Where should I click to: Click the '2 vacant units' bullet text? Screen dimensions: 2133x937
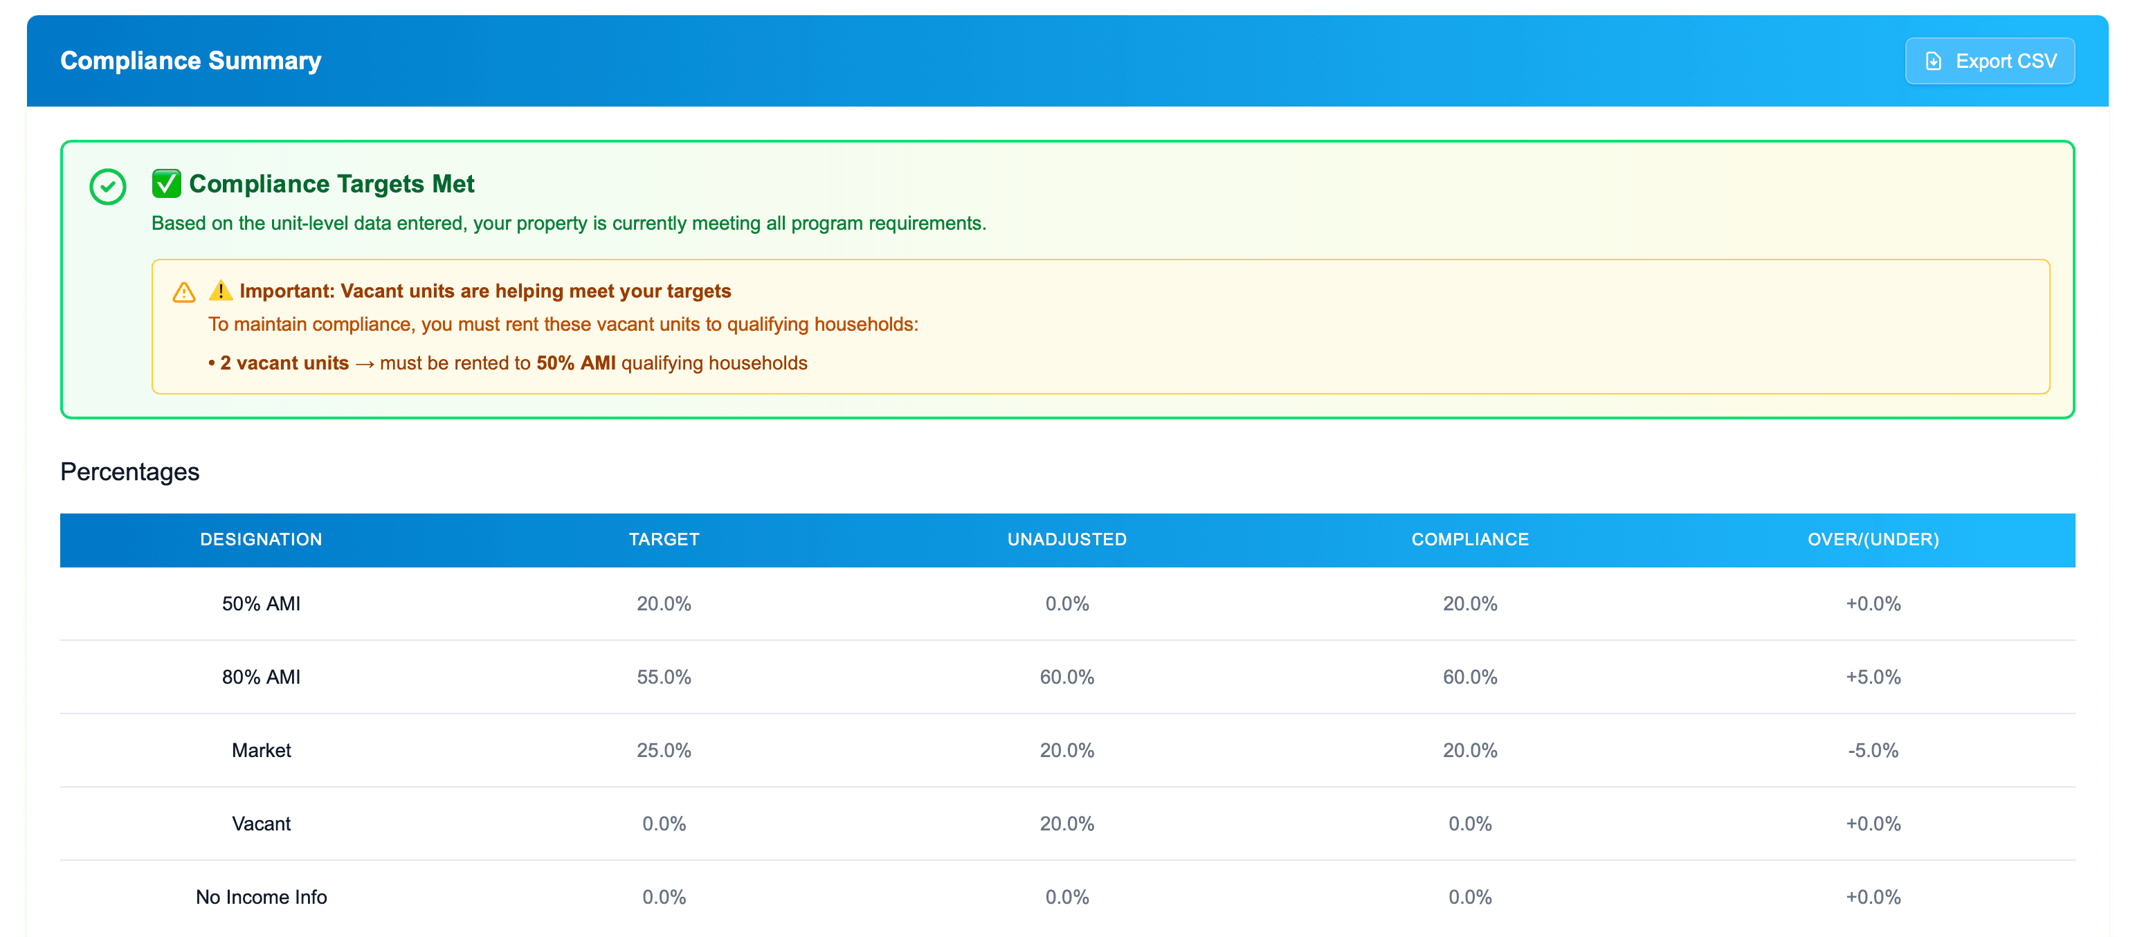pos(507,363)
